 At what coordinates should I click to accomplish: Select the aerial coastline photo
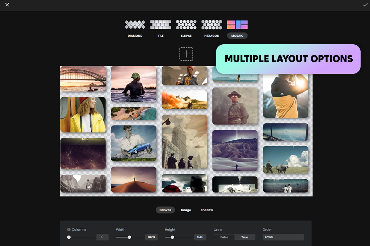(134, 113)
